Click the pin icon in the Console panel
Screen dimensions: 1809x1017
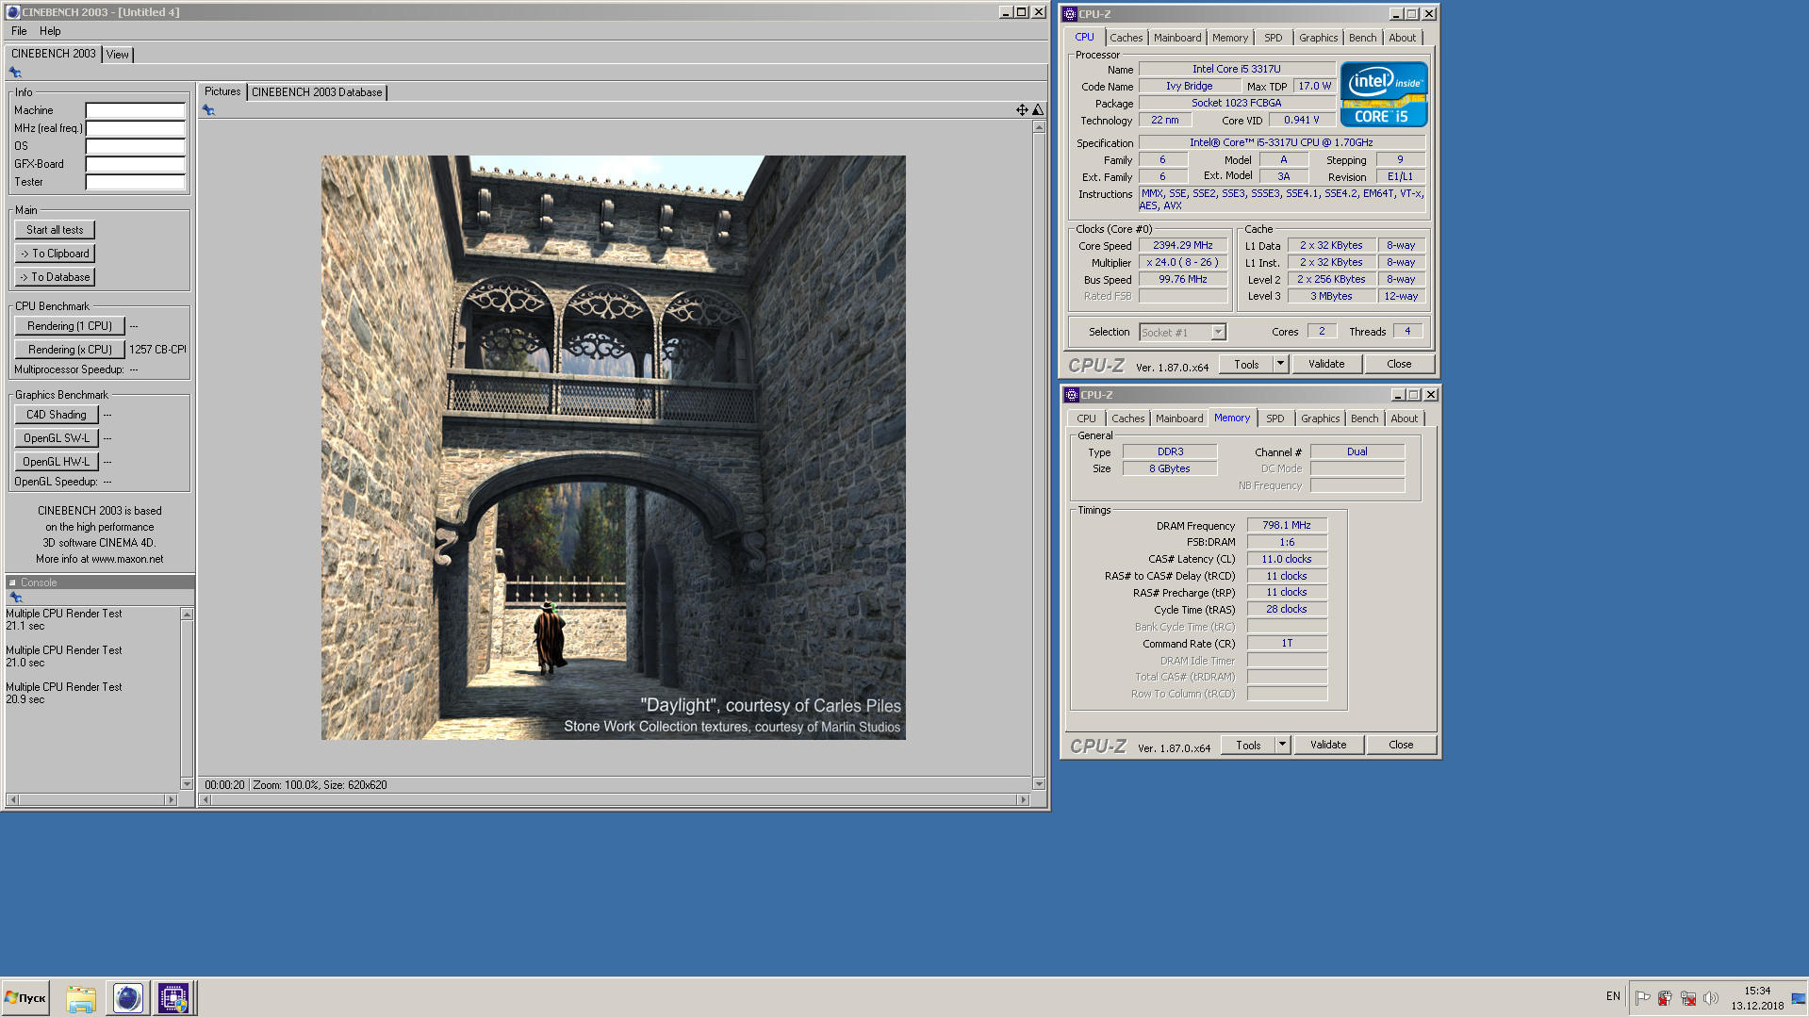[15, 598]
